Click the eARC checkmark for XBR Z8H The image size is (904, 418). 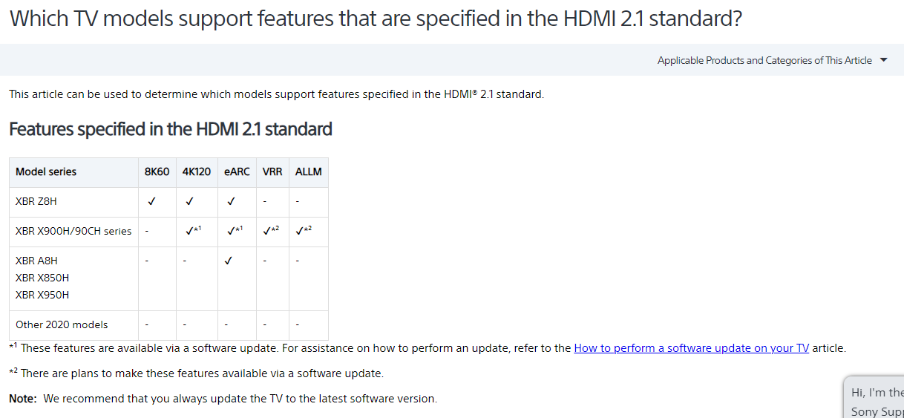click(x=231, y=200)
